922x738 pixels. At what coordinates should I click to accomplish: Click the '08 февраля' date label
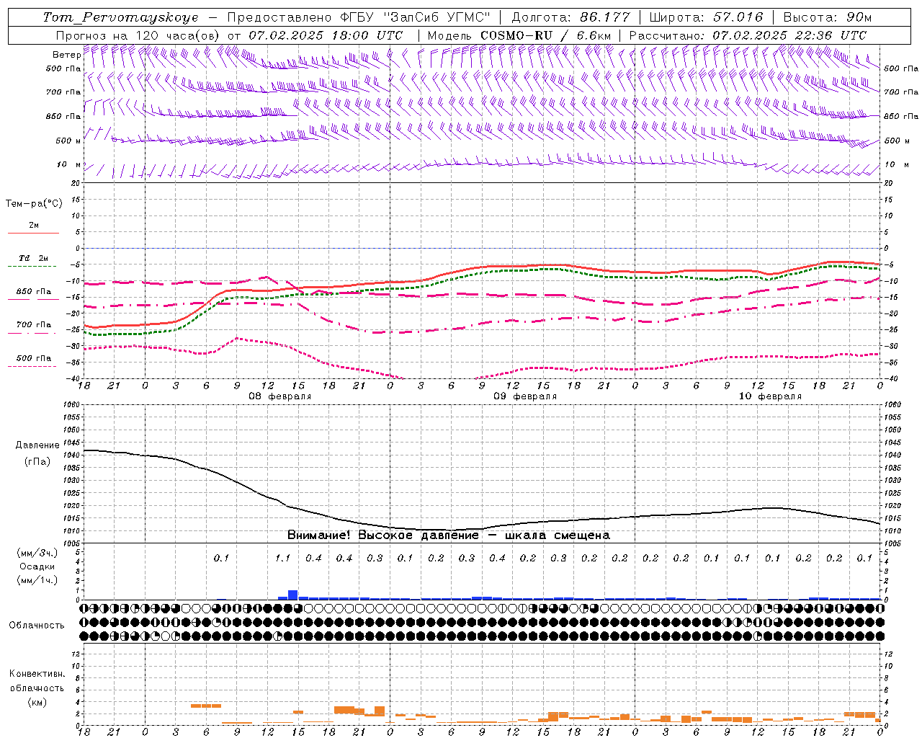coord(280,396)
